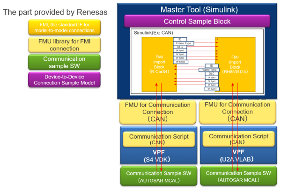Image resolution: width=281 pixels, height=190 pixels.
Task: Select Communication Sample SW box under U2A VLAB
Action: coord(238,176)
